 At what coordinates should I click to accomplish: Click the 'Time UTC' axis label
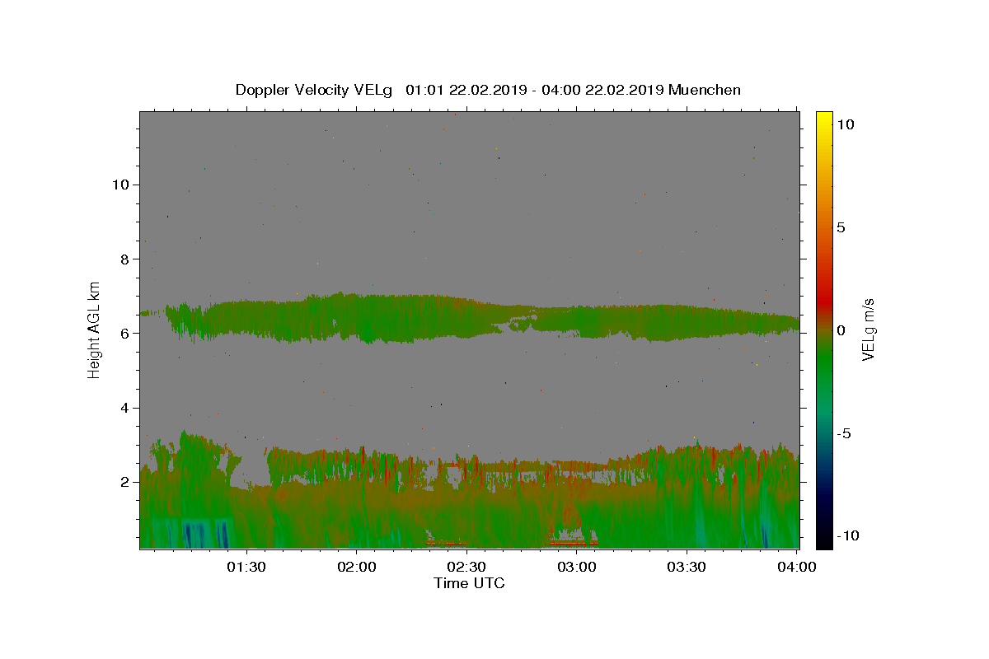[x=469, y=583]
